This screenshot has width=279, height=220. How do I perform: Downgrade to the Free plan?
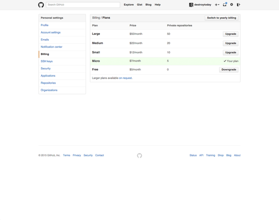click(229, 70)
